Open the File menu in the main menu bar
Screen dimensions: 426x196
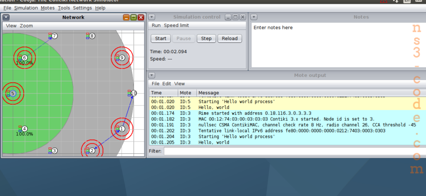click(x=7, y=8)
